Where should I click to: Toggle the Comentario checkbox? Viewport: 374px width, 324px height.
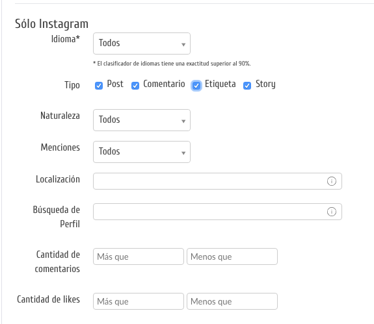pyautogui.click(x=135, y=86)
